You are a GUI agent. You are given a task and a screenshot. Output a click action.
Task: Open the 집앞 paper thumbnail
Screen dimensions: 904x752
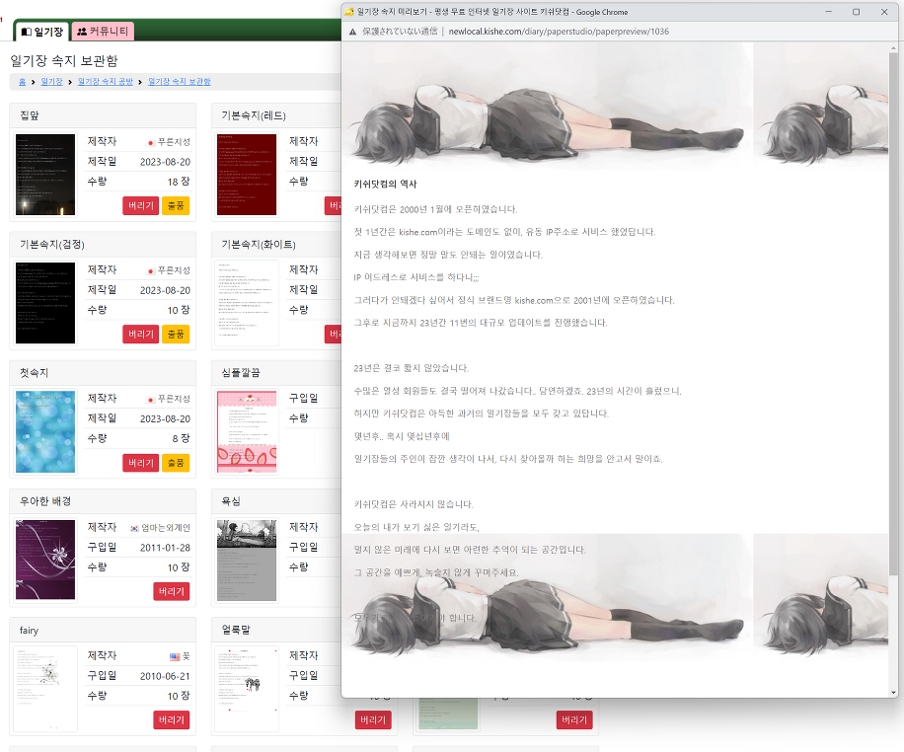45,175
